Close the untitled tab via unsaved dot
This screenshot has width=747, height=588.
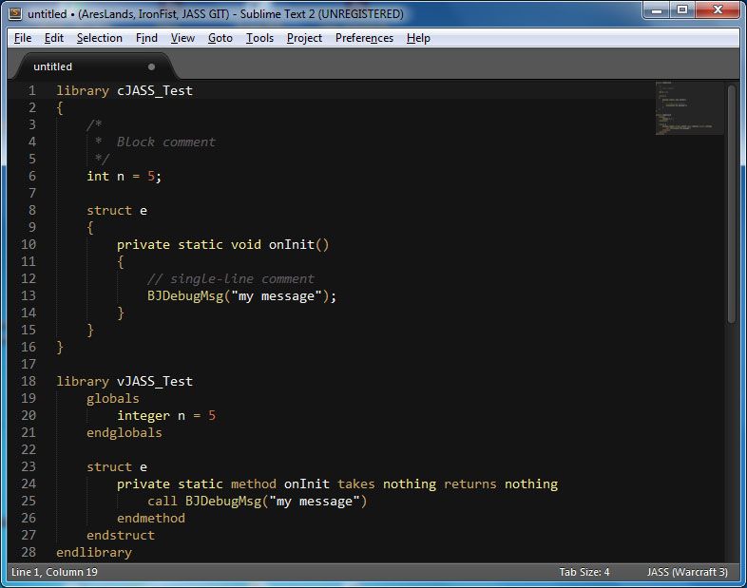click(x=151, y=66)
